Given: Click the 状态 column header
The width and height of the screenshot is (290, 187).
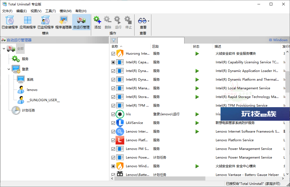Looking at the screenshot, I should coord(202,47).
